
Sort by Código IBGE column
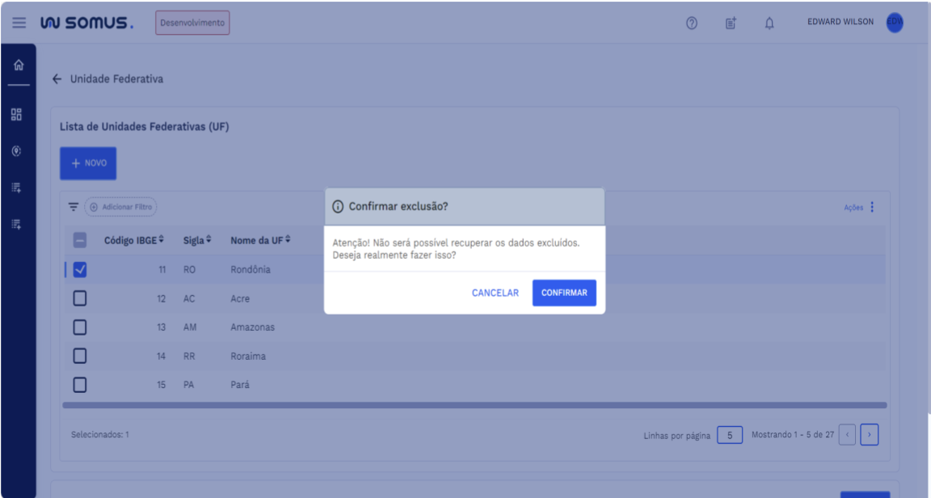134,240
